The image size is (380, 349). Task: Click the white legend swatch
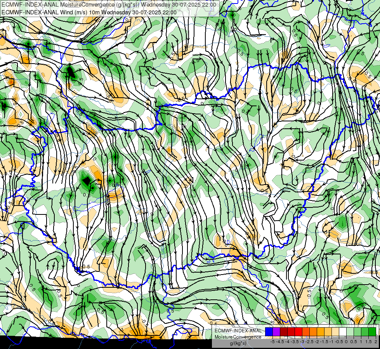pyautogui.click(x=343, y=332)
